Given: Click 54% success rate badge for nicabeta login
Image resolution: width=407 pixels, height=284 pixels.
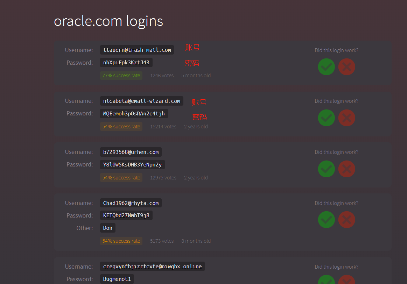Looking at the screenshot, I should point(121,127).
